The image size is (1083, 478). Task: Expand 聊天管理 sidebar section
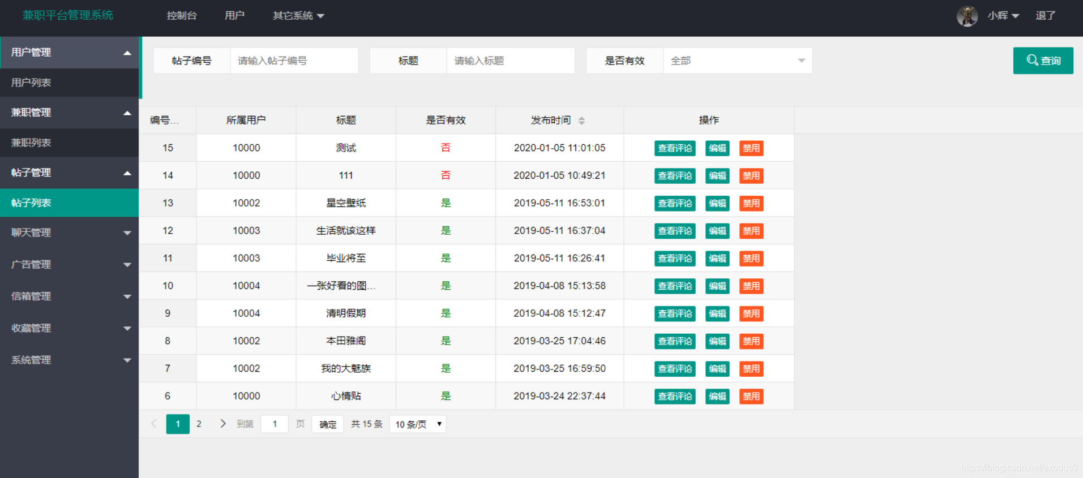pos(69,232)
